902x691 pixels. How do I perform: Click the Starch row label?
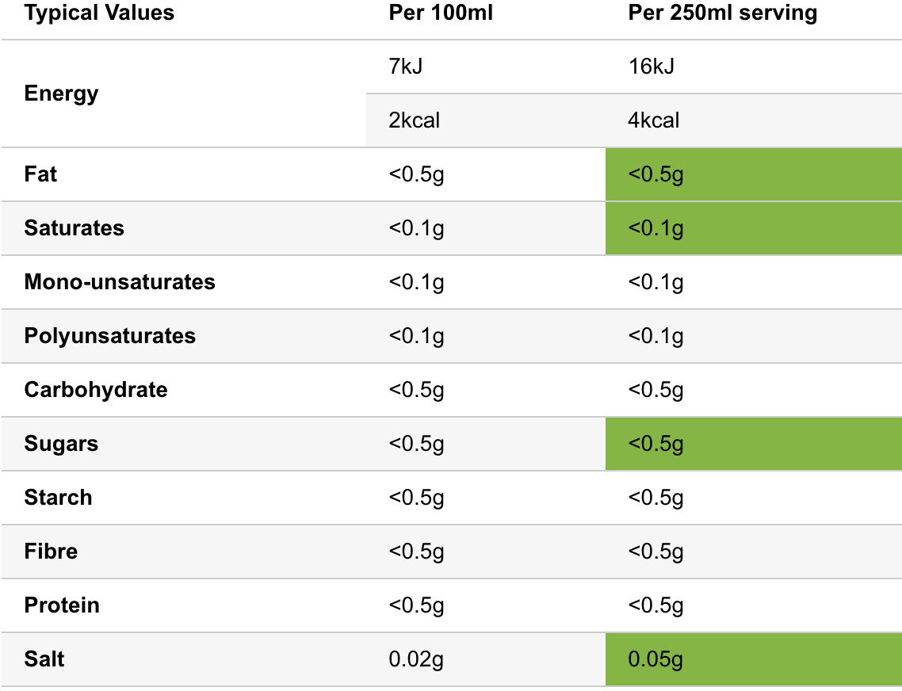(x=59, y=498)
